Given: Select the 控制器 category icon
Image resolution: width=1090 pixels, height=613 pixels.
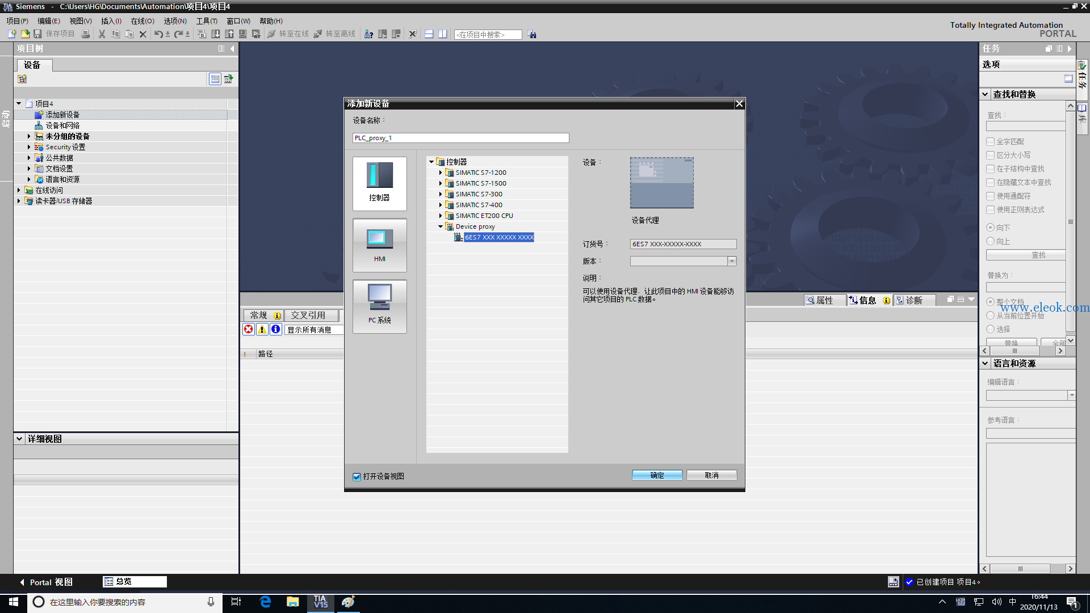Looking at the screenshot, I should [x=380, y=183].
